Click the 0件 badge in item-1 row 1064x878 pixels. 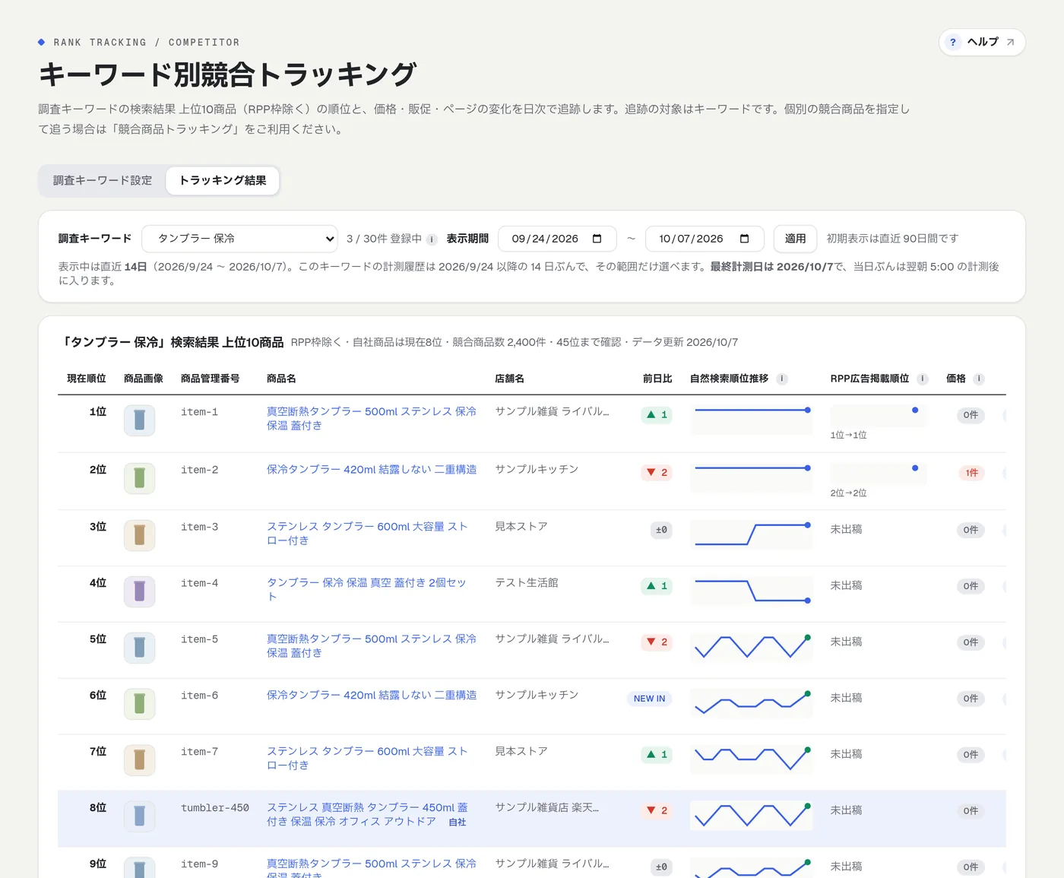[971, 415]
